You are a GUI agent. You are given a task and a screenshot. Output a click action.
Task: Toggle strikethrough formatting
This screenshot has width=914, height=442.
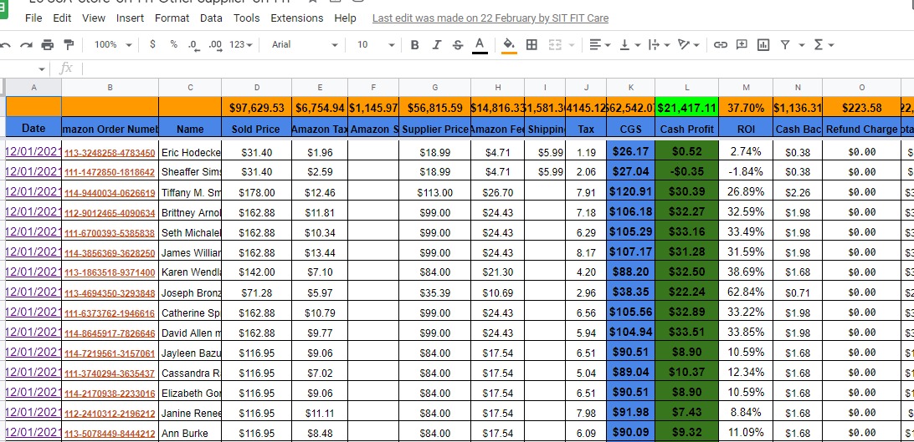[457, 44]
